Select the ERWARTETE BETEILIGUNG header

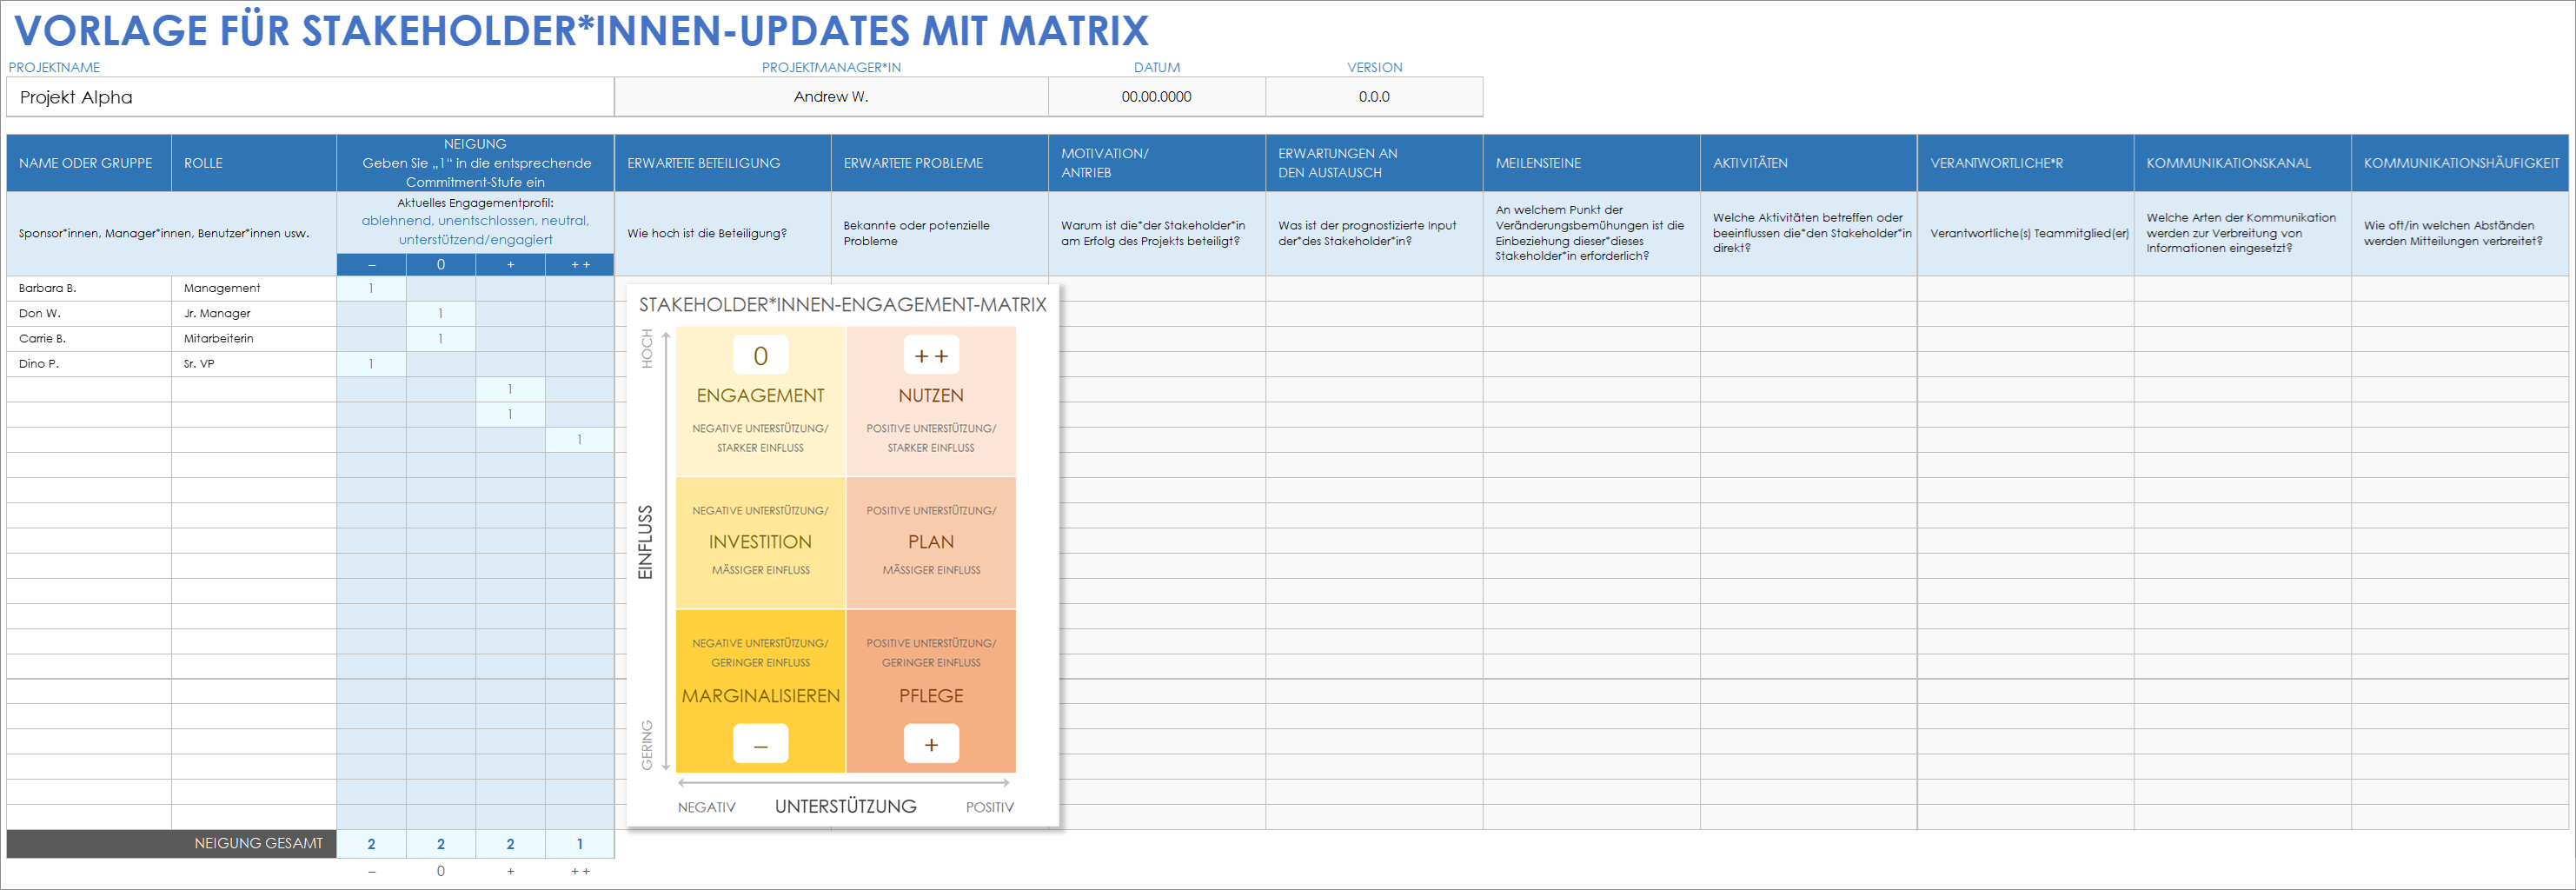coord(722,163)
